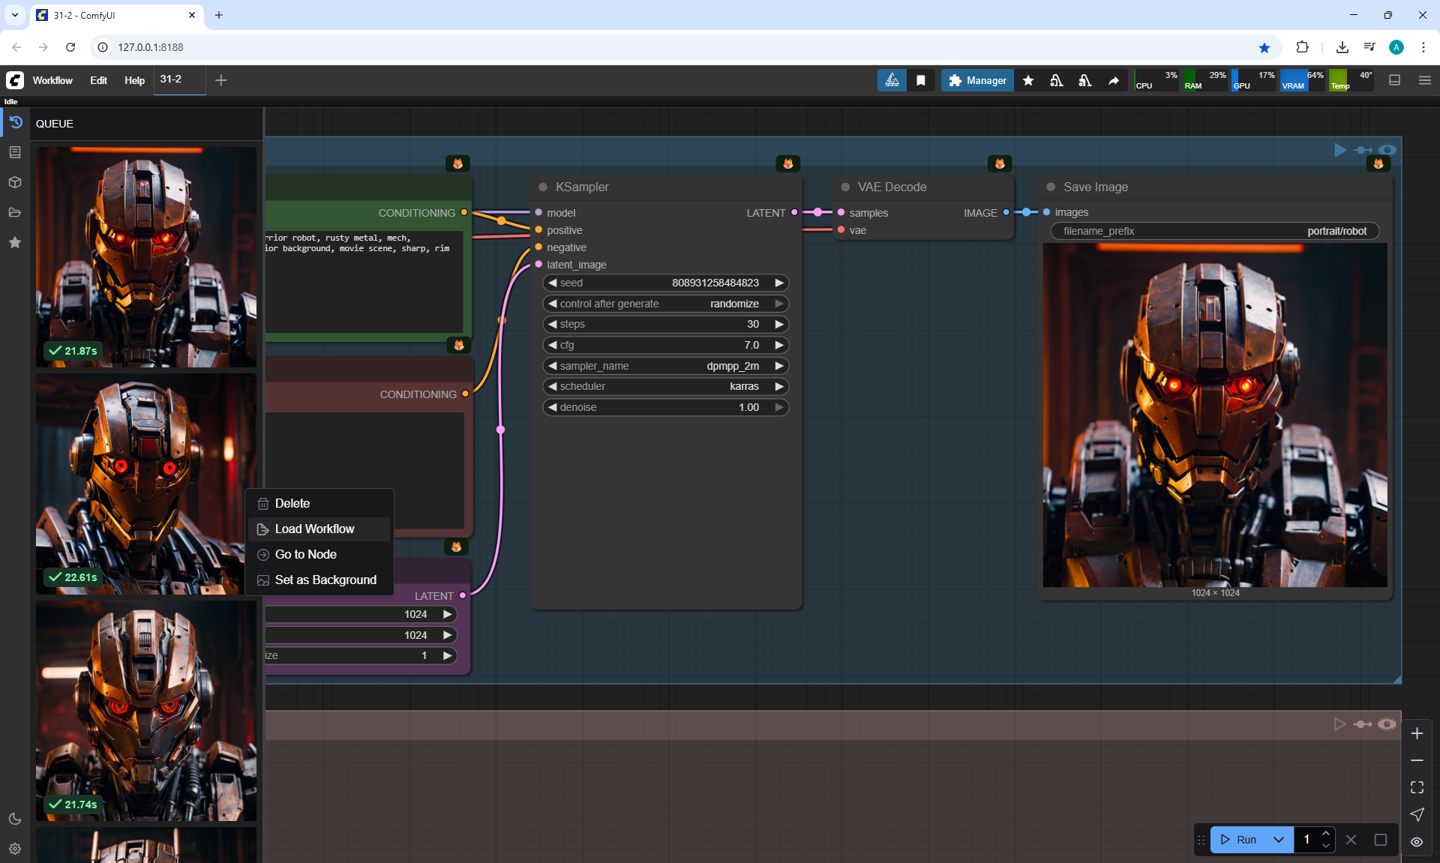Click the Manager button
The height and width of the screenshot is (863, 1440).
coord(977,80)
